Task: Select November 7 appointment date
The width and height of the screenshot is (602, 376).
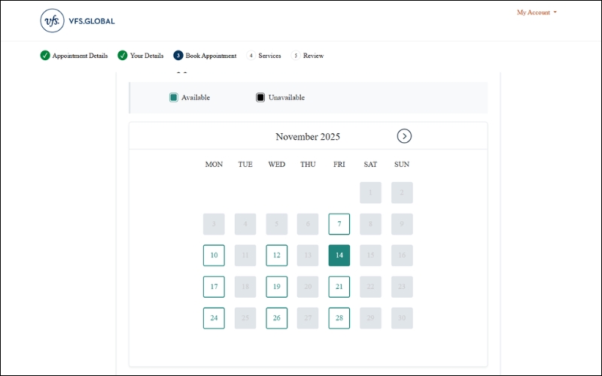Action: click(x=339, y=224)
